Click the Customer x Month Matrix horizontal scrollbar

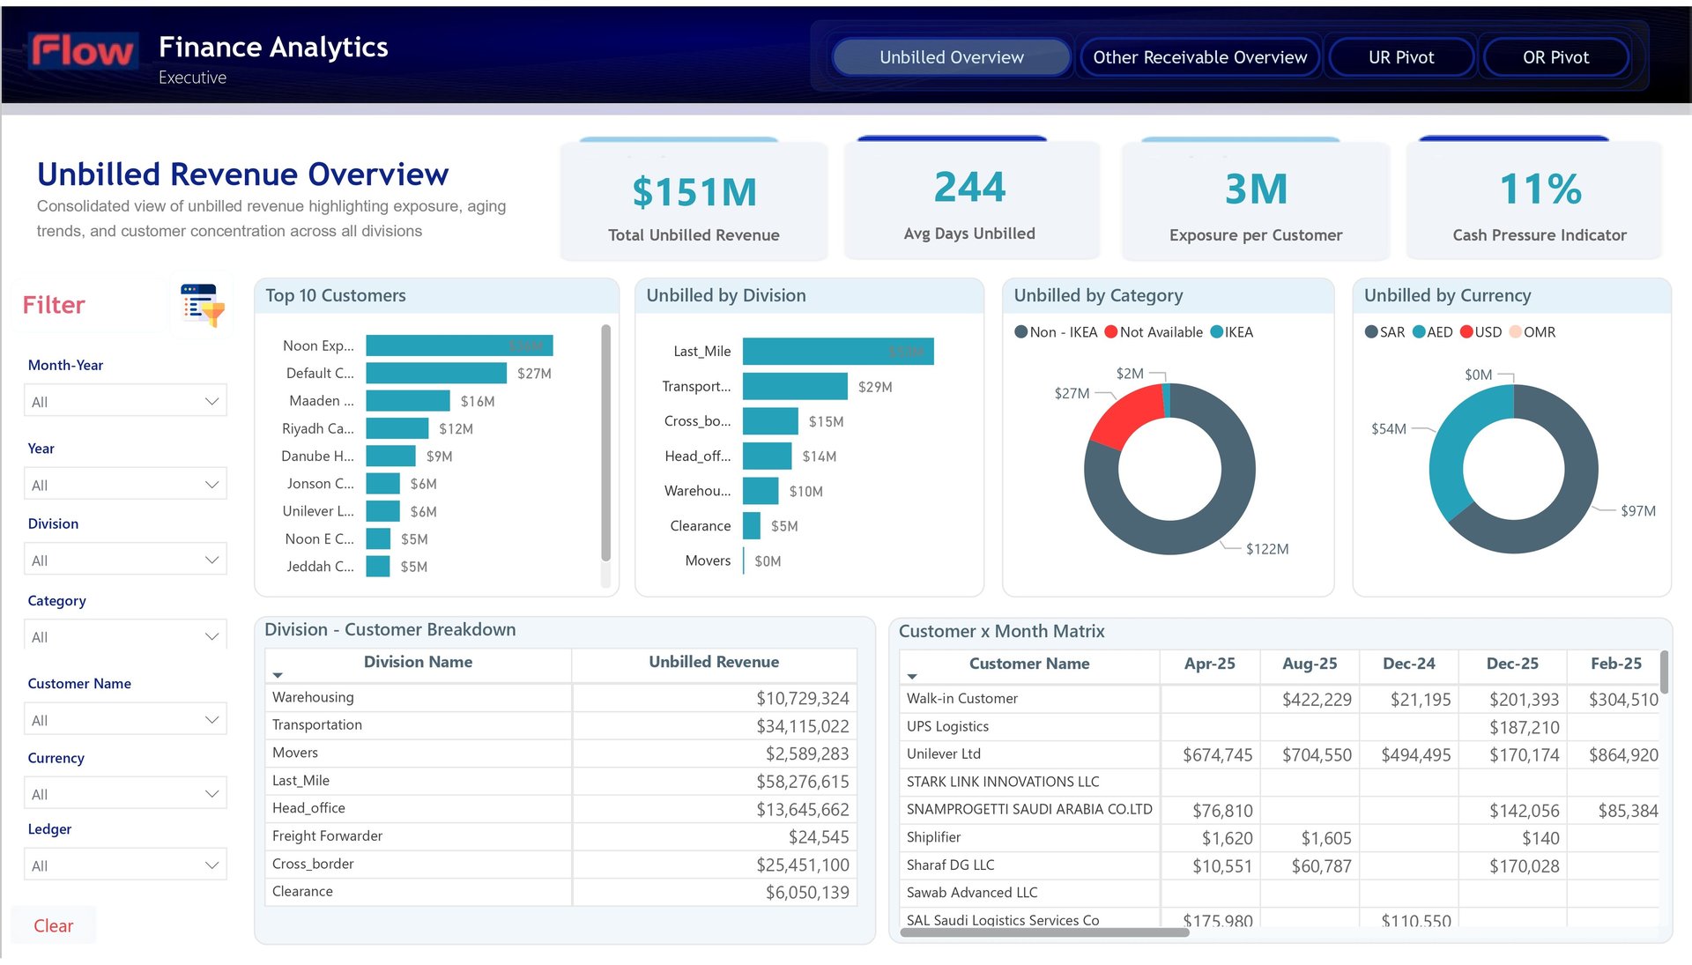(1044, 932)
